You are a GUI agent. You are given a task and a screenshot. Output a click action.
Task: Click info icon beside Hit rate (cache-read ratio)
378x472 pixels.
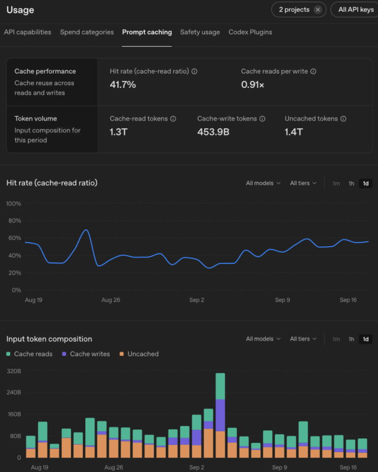[195, 72]
